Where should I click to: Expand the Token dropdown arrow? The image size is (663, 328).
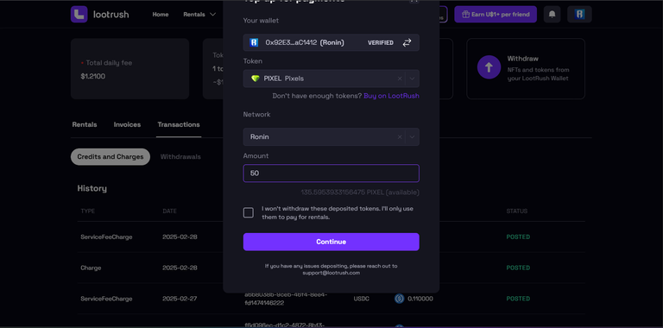tap(413, 79)
